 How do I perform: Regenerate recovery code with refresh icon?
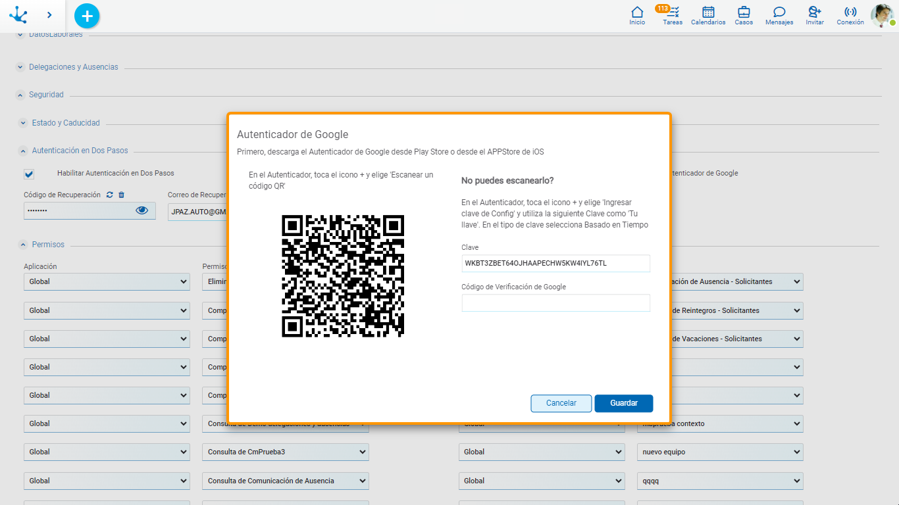click(110, 195)
